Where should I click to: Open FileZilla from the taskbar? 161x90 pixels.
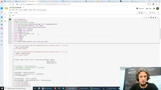55,88
